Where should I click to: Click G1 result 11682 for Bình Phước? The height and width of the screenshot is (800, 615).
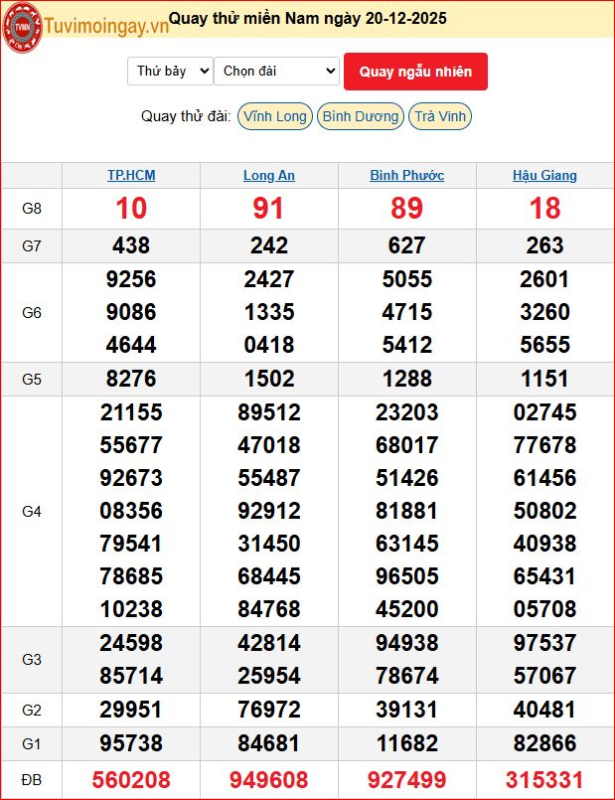pyautogui.click(x=406, y=745)
